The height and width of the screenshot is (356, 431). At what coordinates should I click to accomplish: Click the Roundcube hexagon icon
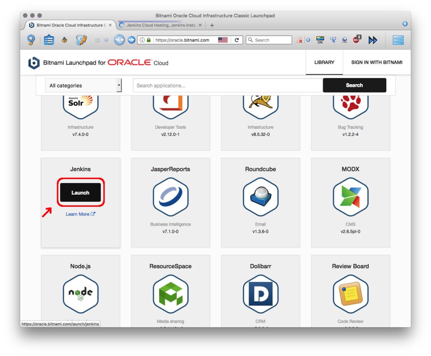click(261, 197)
